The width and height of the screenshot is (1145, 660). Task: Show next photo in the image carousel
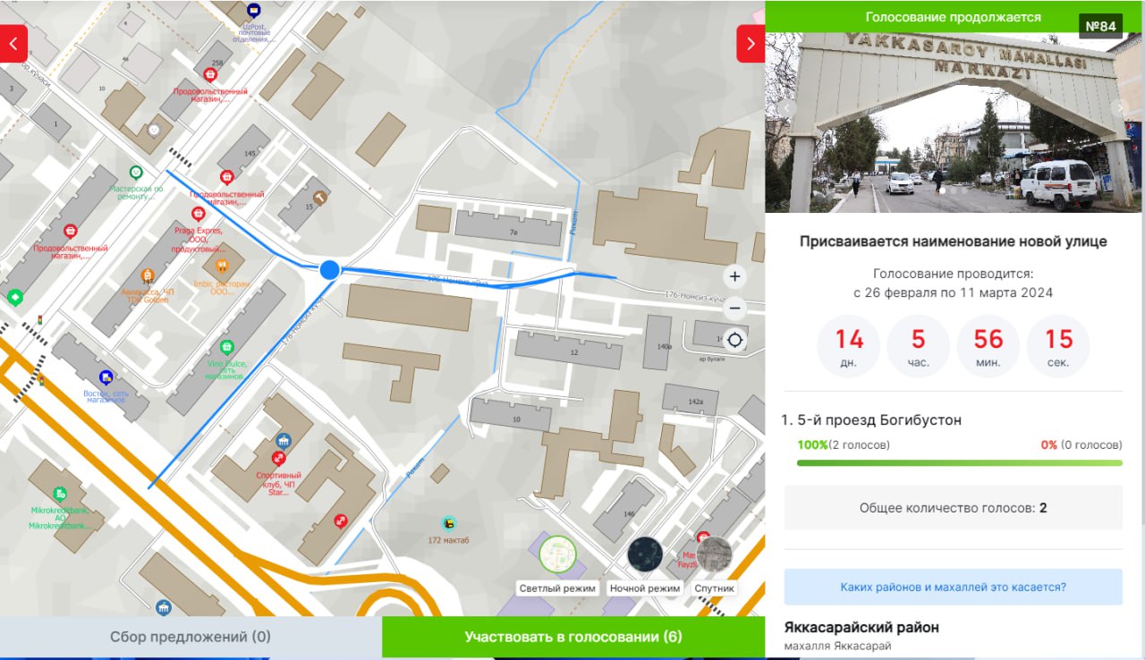[x=1118, y=107]
